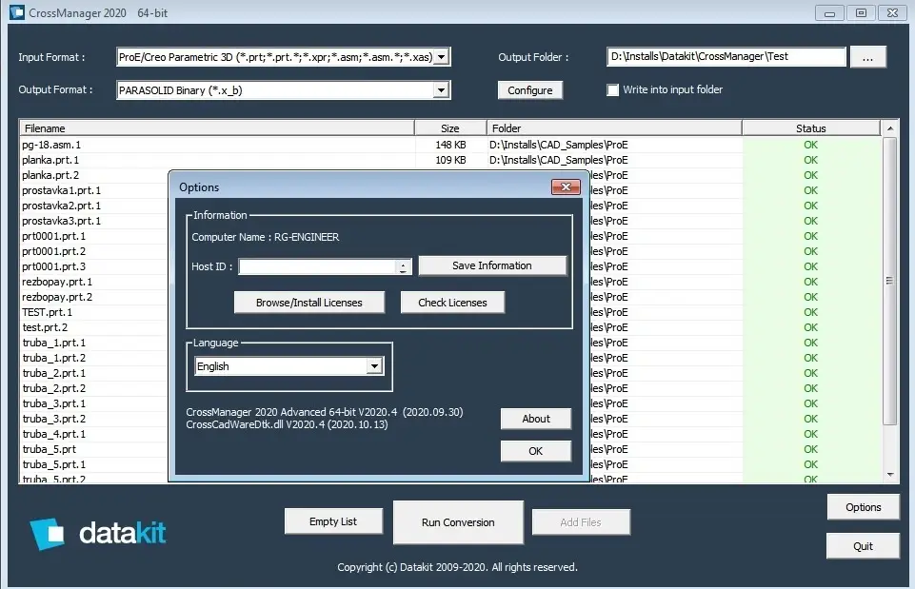Click the file list scroll down arrow
Viewport: 915px width, 589px height.
(x=890, y=475)
